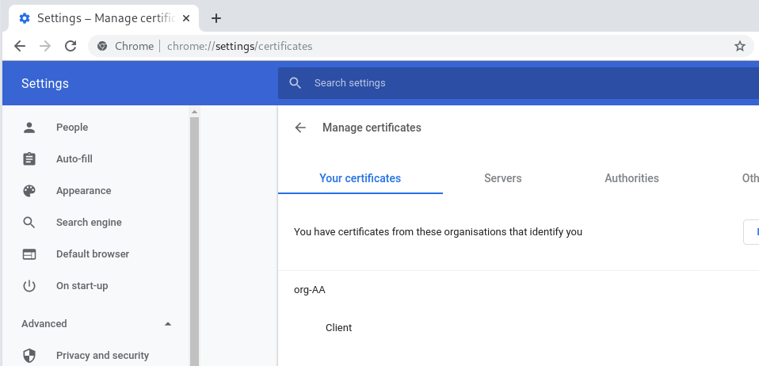Switch to the Authorities tab
This screenshot has width=759, height=366.
point(631,178)
